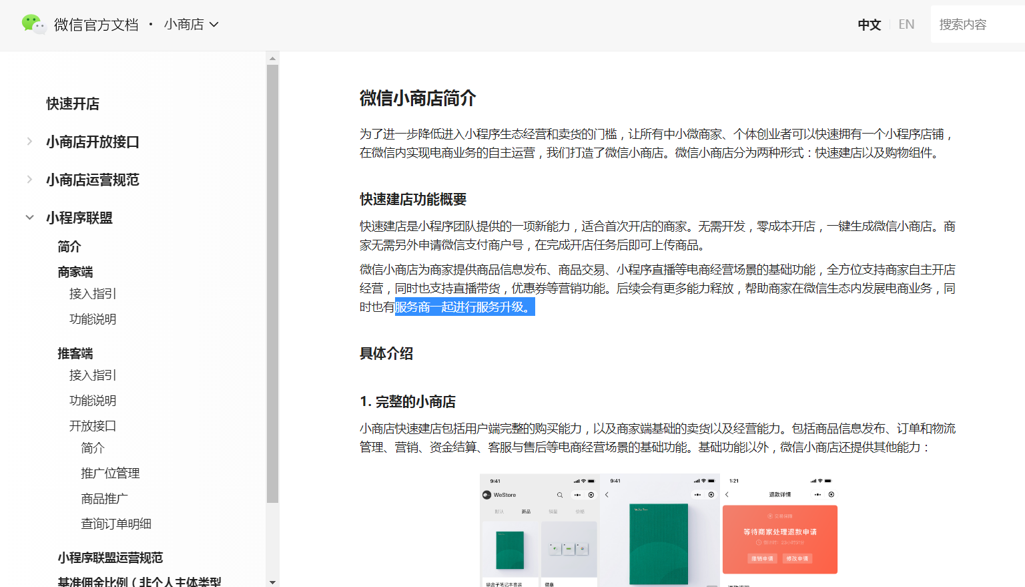The image size is (1025, 587).
Task: Click the 快速建店功能概要 heading
Action: coord(413,199)
